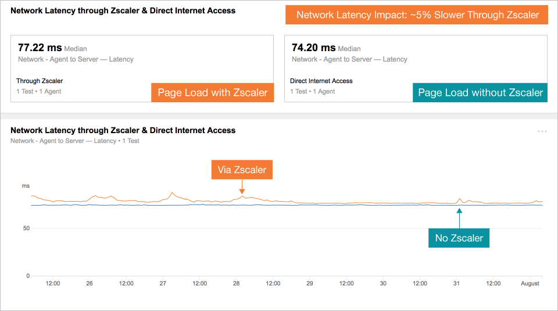Click the 31 date tick on timeline

[457, 284]
